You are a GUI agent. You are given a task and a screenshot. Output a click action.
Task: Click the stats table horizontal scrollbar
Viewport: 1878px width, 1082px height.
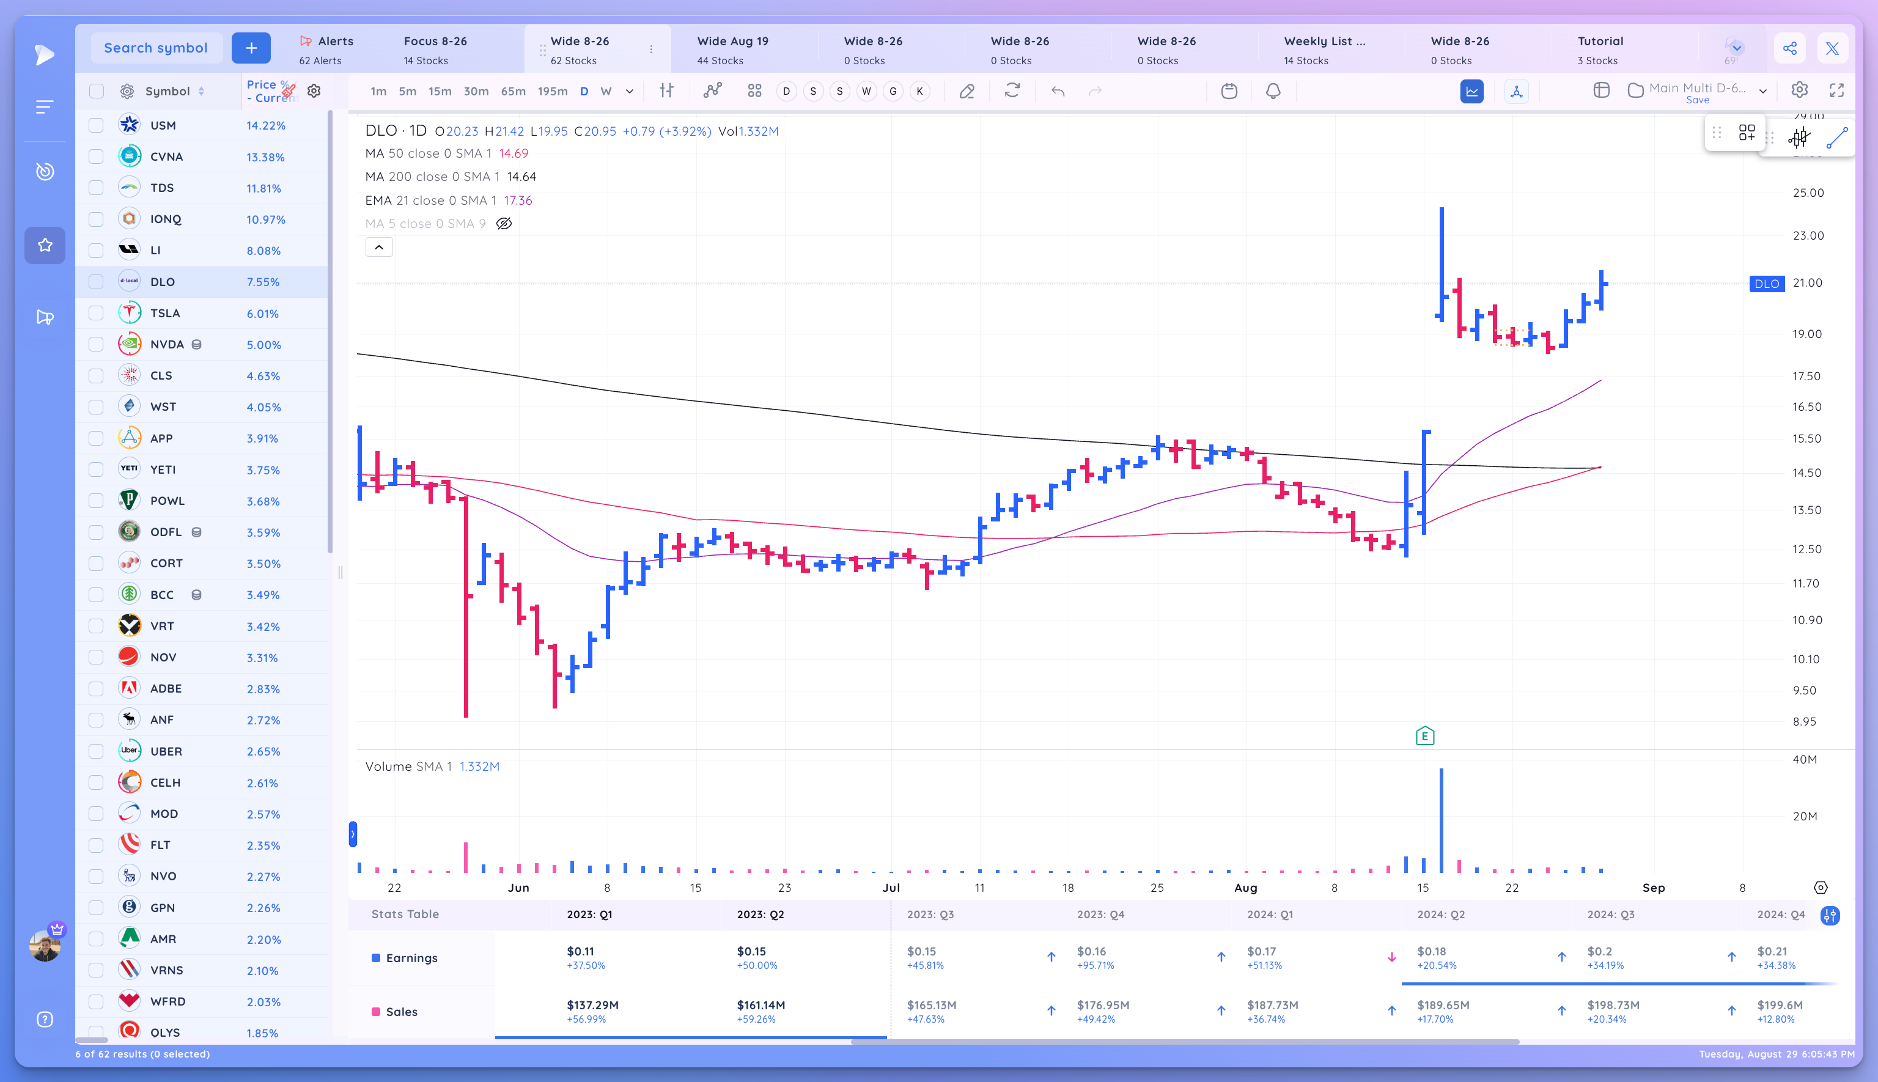click(1184, 1042)
